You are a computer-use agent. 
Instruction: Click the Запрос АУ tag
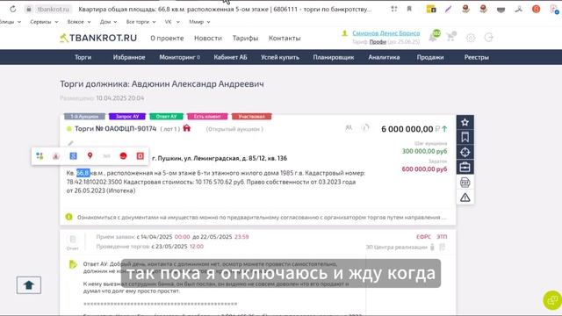pos(127,117)
